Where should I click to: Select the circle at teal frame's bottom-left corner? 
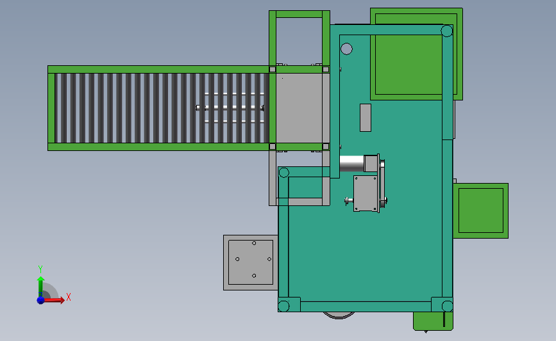click(x=283, y=306)
